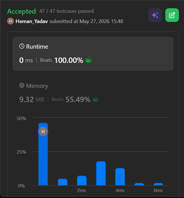
Task: Click the '55.49%' memory beats value
Action: (78, 99)
